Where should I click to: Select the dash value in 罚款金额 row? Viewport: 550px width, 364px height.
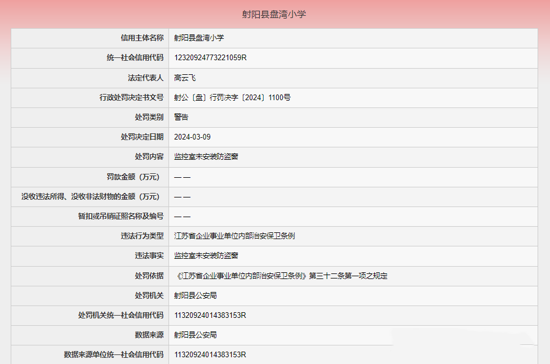(x=183, y=177)
